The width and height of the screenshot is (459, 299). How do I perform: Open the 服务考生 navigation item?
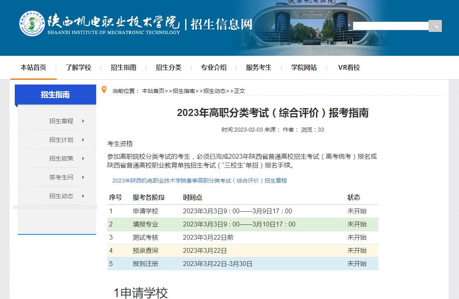tap(259, 67)
